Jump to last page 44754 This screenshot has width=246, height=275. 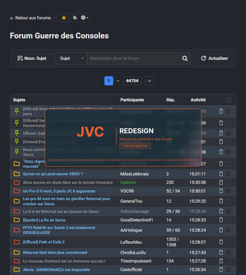pyautogui.click(x=132, y=81)
